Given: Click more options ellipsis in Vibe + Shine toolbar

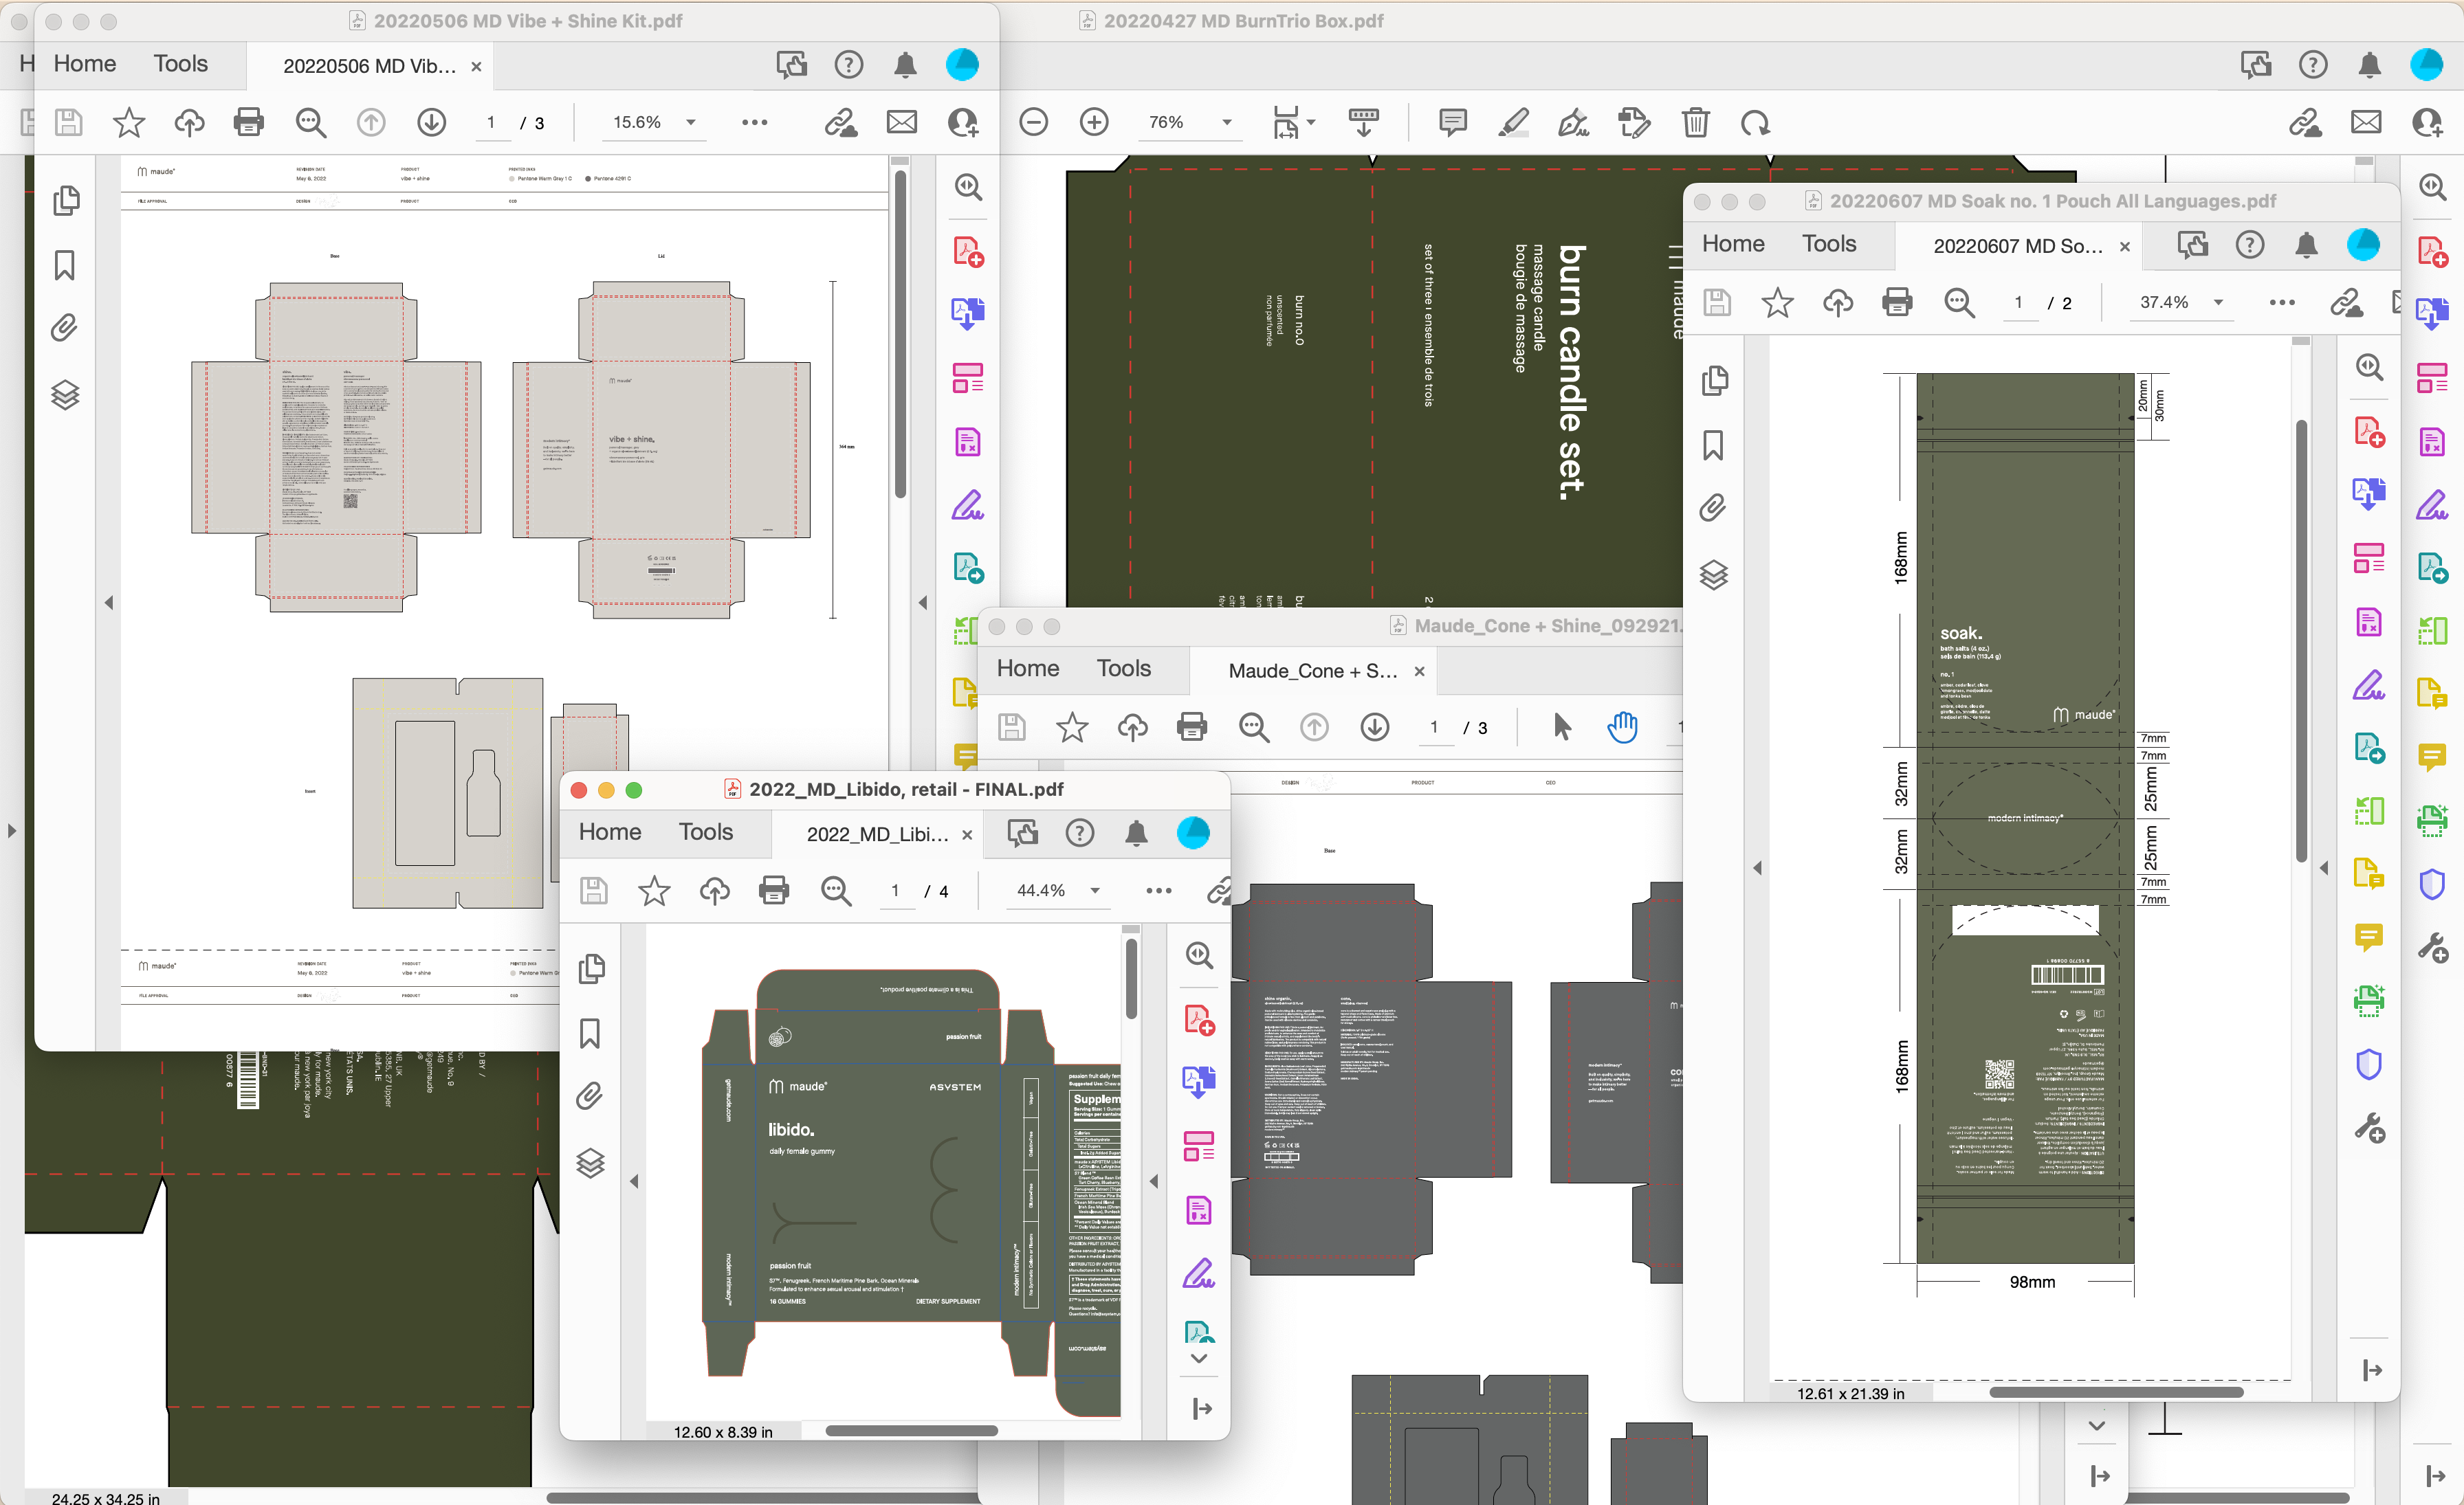Looking at the screenshot, I should 755,122.
